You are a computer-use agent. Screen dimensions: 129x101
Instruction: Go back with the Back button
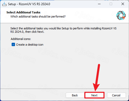(x=75, y=95)
